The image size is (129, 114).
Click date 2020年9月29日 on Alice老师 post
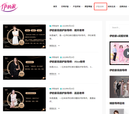pyautogui.click(x=68, y=57)
